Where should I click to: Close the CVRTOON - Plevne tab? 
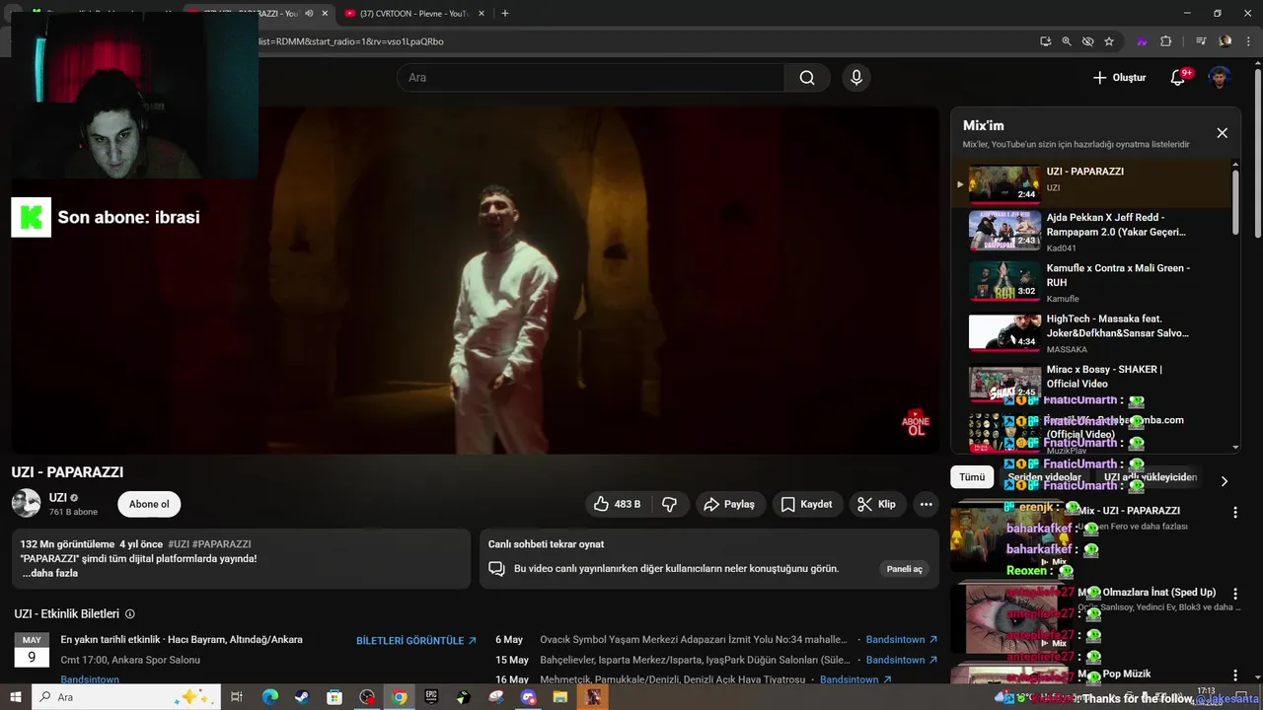(483, 14)
